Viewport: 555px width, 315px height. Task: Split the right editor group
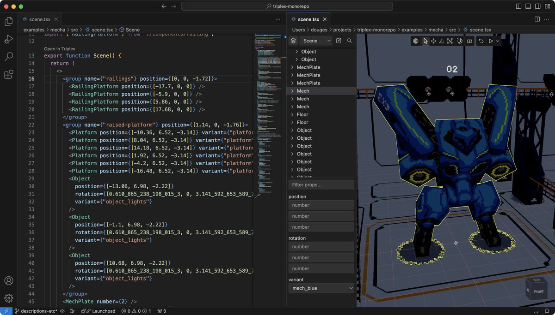coord(537,19)
